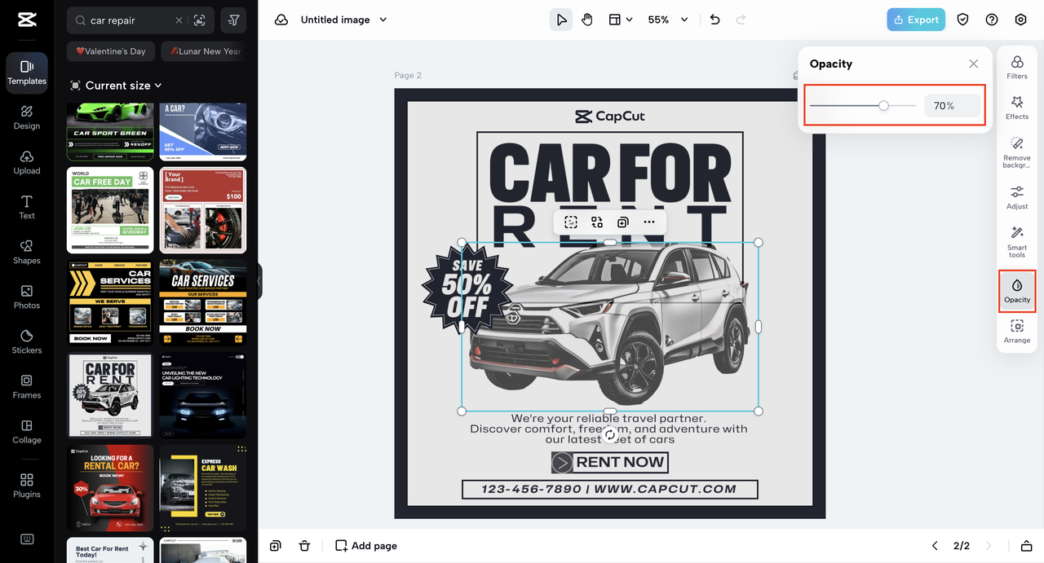Open the settings hexagon icon
Screen dimensions: 1044x563
point(1020,20)
